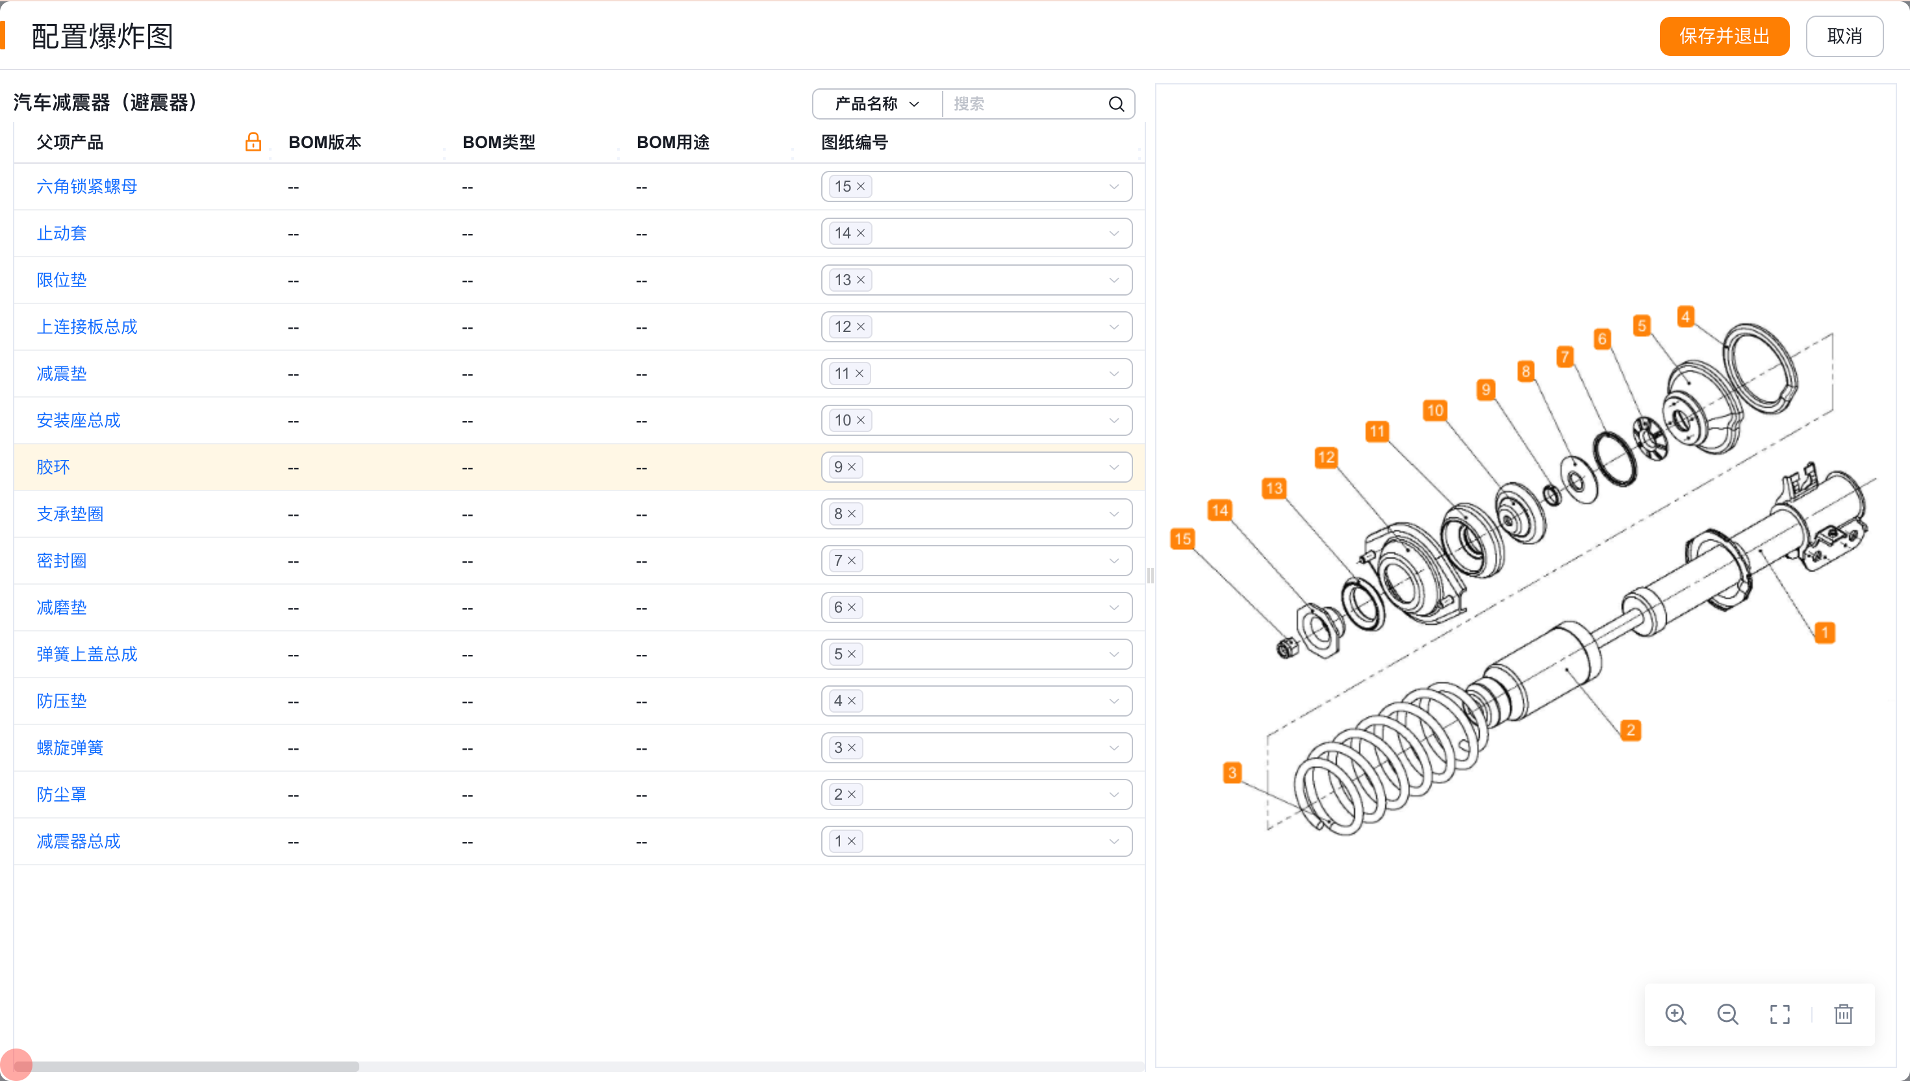Image resolution: width=1910 pixels, height=1081 pixels.
Task: Click the horizontal scrollbar at bottom
Action: [x=186, y=1066]
